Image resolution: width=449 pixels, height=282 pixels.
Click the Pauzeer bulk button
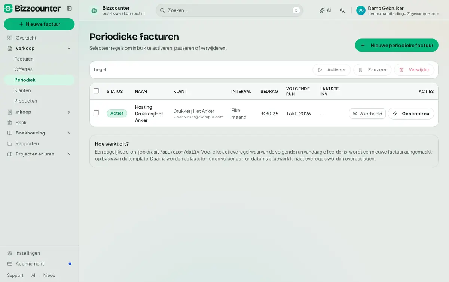[x=372, y=70]
